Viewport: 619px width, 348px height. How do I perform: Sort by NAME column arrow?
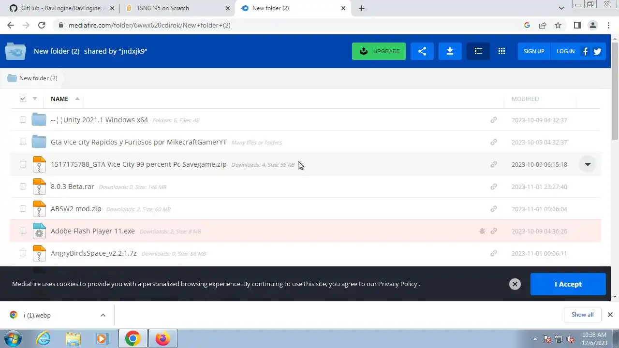[x=77, y=99]
